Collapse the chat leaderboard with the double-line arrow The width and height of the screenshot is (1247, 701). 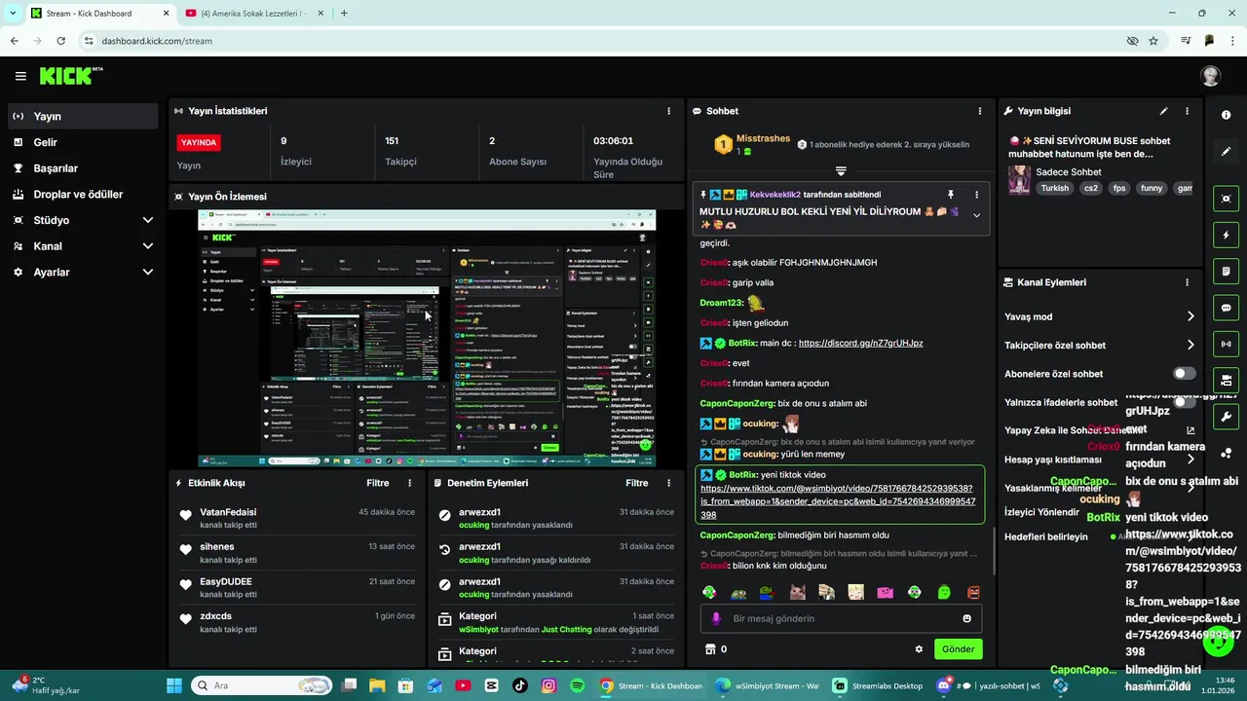[x=841, y=170]
